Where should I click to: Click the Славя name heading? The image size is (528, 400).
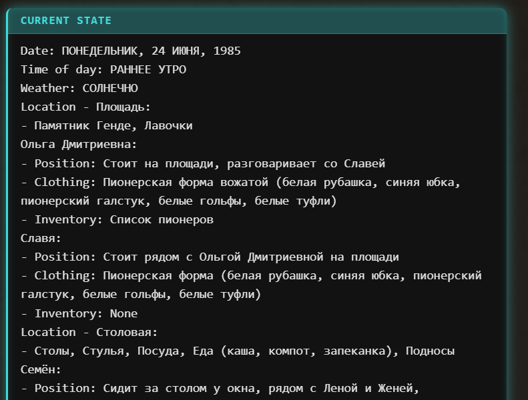[41, 238]
